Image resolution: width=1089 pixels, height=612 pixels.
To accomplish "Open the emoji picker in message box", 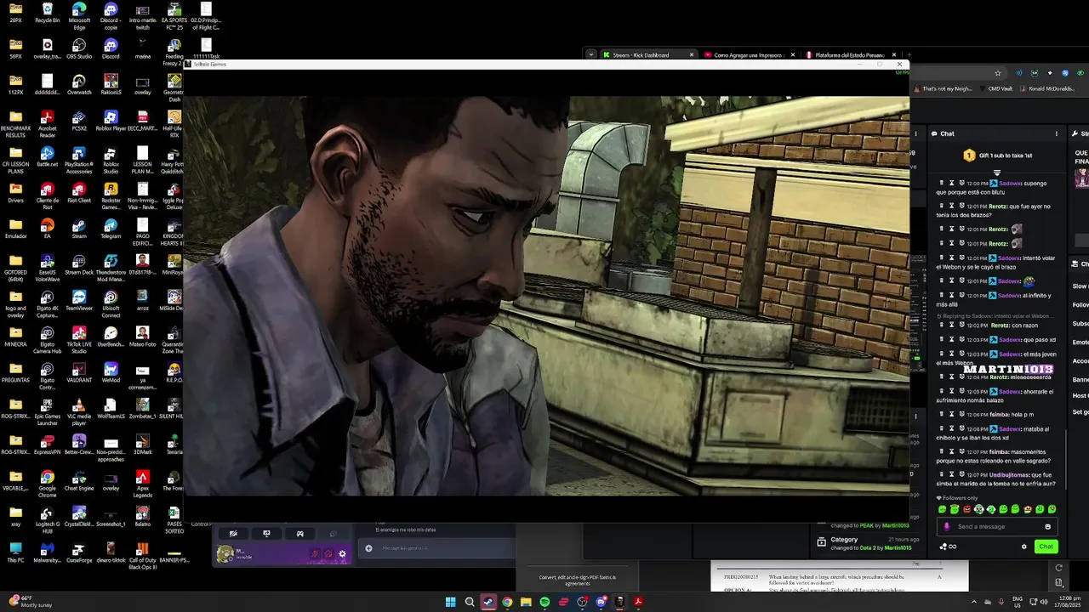I will 1048,526.
